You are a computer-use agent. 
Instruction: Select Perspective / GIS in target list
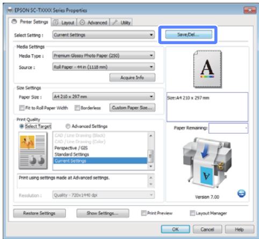[x=100, y=148]
